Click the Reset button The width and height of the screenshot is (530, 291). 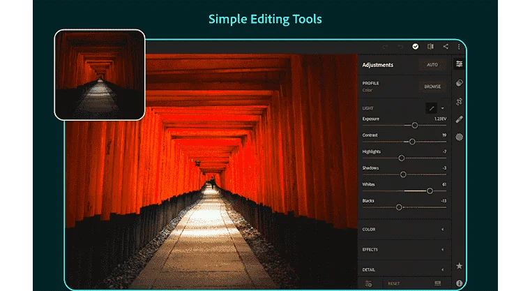pyautogui.click(x=394, y=284)
